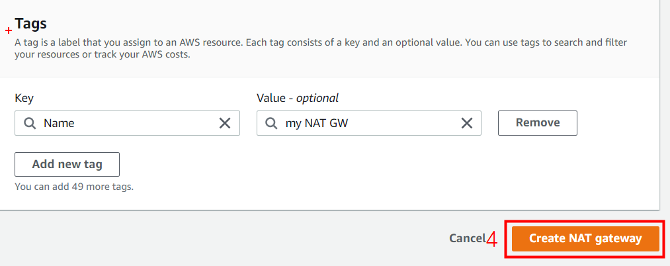Click the search icon in Key field
The image size is (670, 266).
pyautogui.click(x=28, y=123)
